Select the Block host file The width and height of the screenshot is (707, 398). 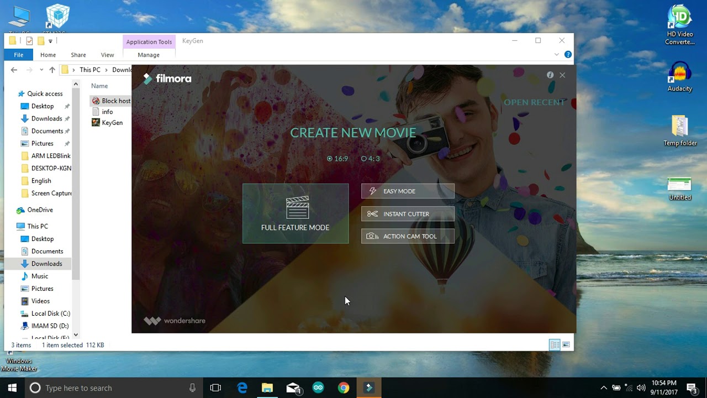tap(111, 101)
